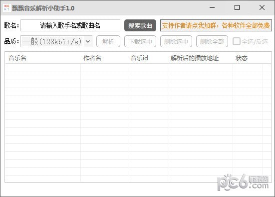The width and height of the screenshot is (275, 197).
Task: Click the 删除全部 delete all button
Action: (x=212, y=41)
